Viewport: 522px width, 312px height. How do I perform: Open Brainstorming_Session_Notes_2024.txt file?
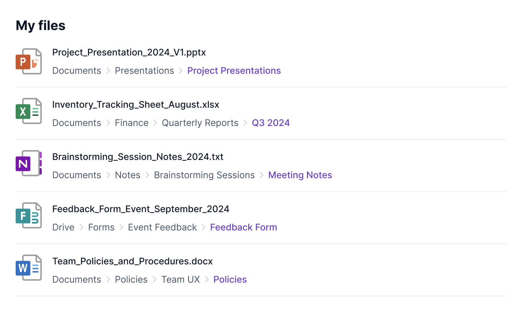[138, 157]
